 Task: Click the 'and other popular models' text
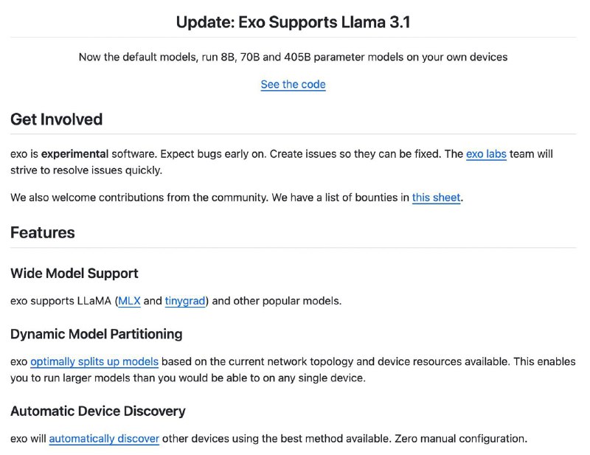277,301
